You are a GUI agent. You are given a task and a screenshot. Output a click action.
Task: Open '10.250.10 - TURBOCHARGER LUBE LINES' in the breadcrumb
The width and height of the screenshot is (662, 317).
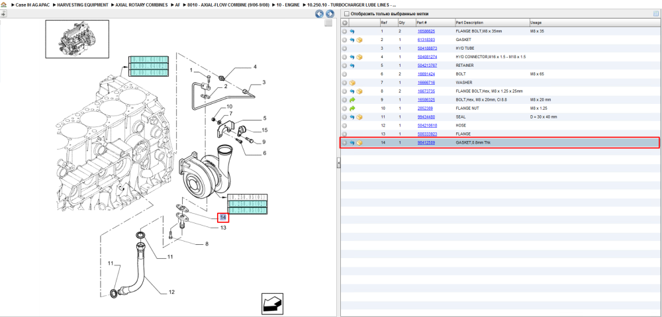point(352,5)
